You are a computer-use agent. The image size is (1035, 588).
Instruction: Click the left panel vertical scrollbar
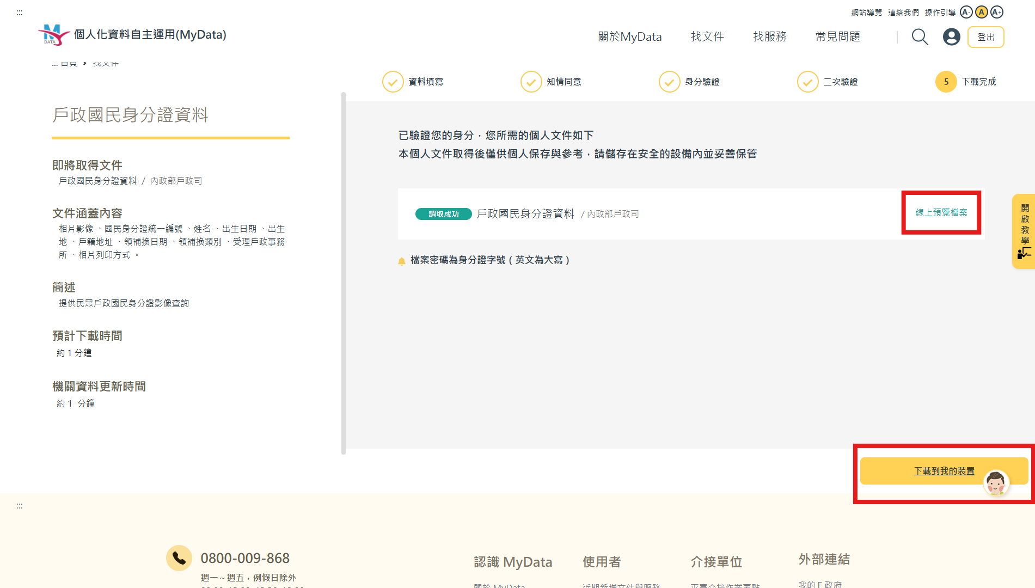point(344,272)
